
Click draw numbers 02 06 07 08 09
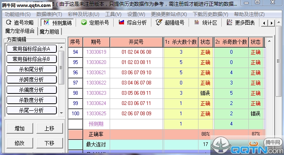(x=136, y=114)
